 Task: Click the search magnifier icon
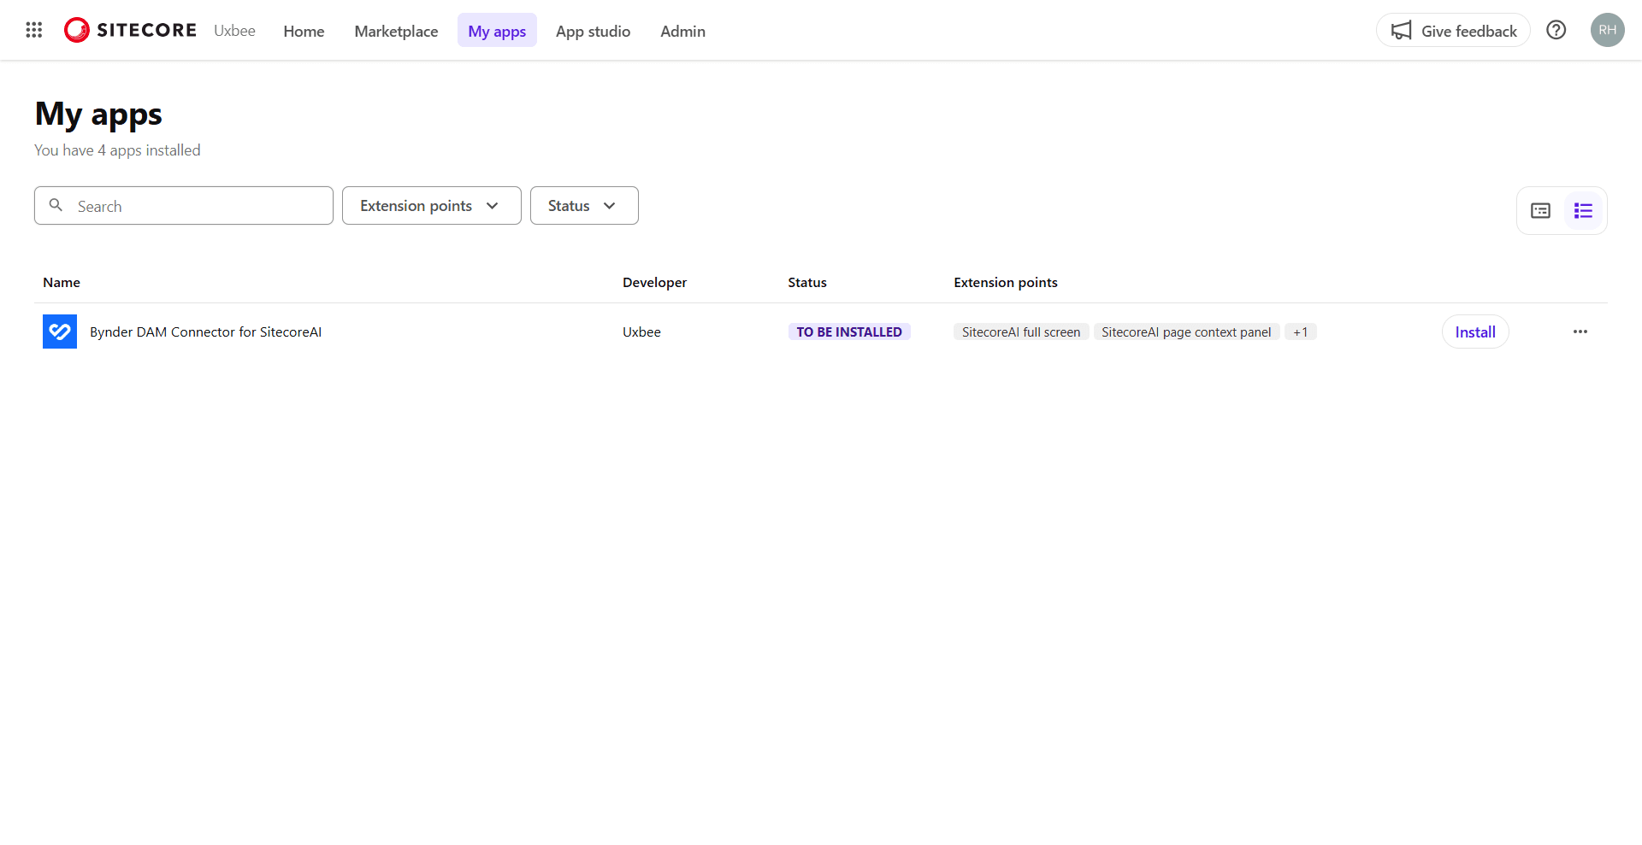pos(56,205)
